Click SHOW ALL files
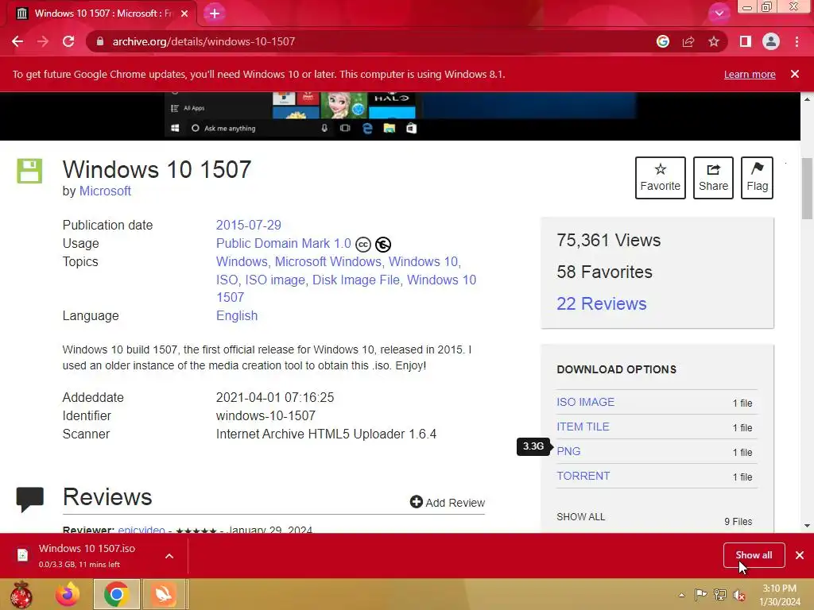Image resolution: width=814 pixels, height=610 pixels. [581, 516]
